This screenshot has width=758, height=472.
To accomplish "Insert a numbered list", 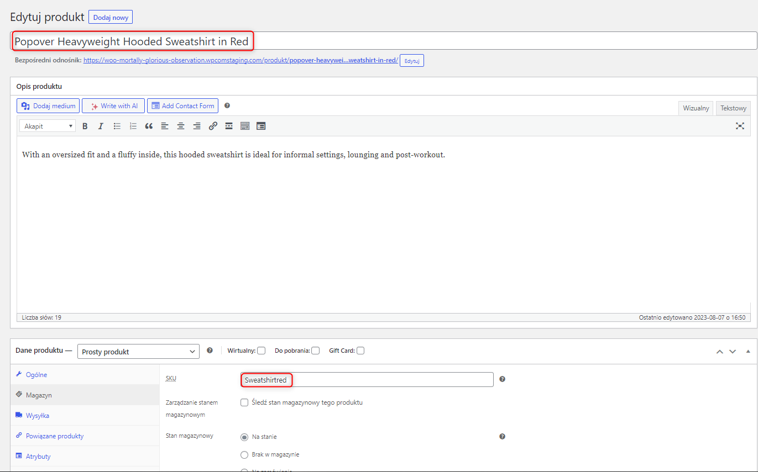I will 133,126.
